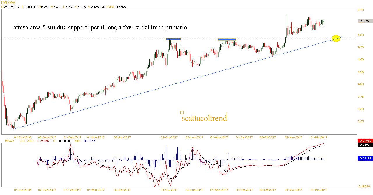Click the small orange square above the watermark
This screenshot has width=373, height=195.
pos(182,112)
